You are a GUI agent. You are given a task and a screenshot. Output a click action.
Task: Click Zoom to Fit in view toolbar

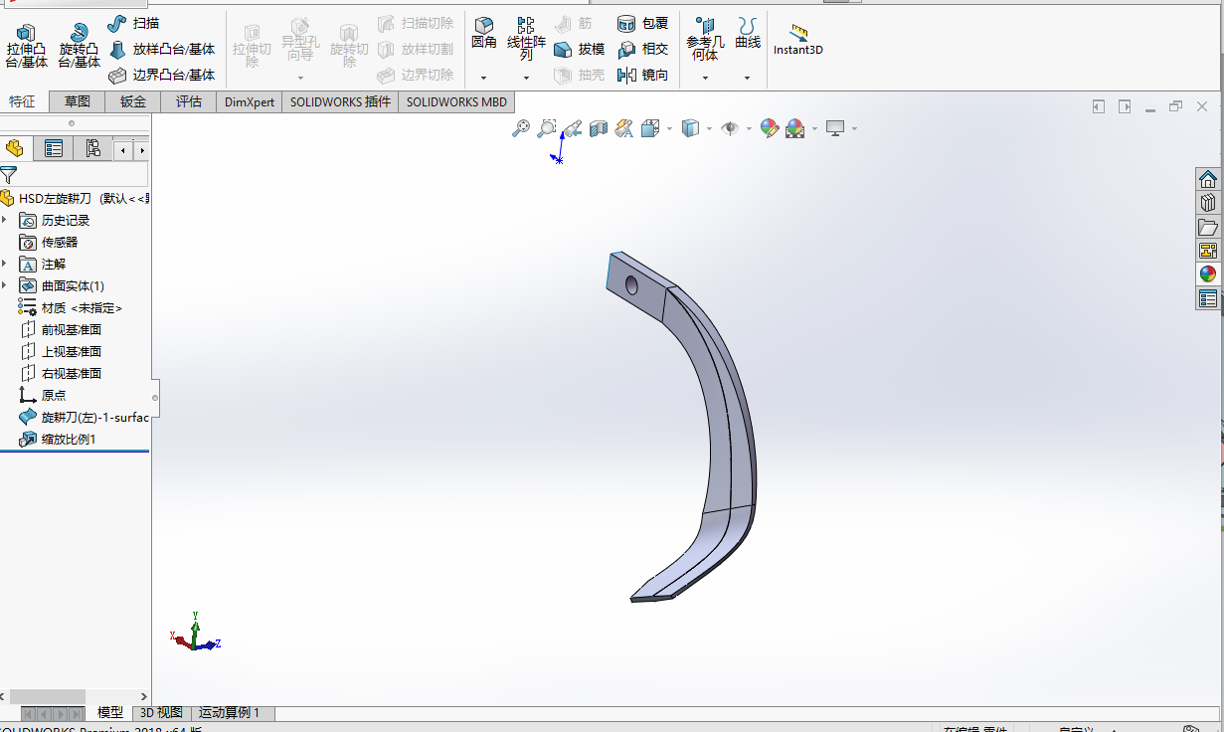point(520,128)
